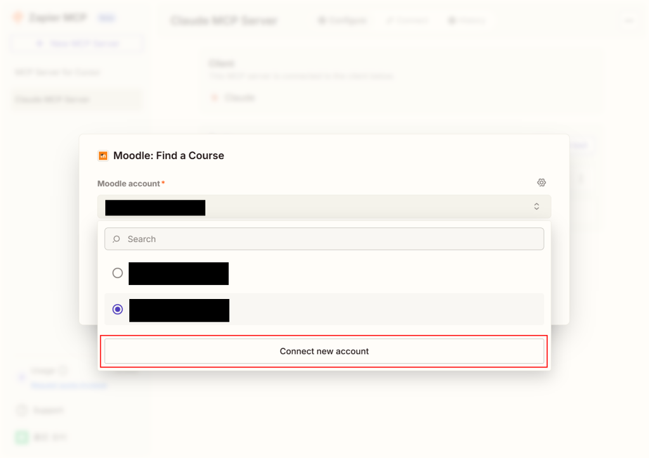This screenshot has width=649, height=458.
Task: Open the History tab
Action: 466,20
